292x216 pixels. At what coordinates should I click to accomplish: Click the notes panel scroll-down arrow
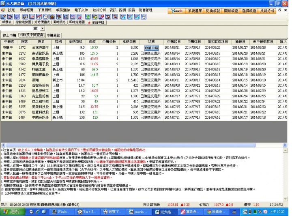click(285, 199)
